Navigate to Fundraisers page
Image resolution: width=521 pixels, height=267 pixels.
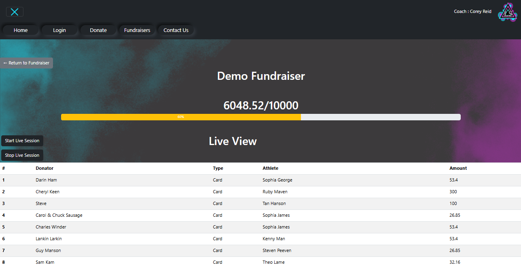click(137, 30)
